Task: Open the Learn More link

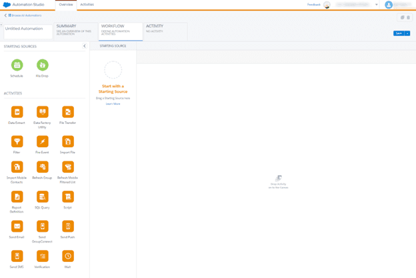Action: 113,104
